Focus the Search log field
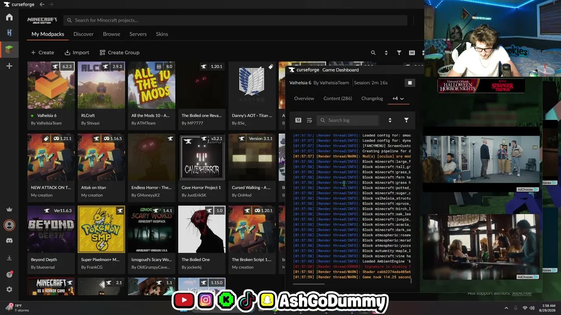Viewport: 561px width, 315px height. coord(348,120)
